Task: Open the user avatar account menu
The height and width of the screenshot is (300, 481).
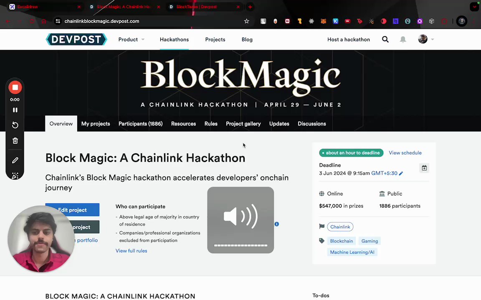Action: click(x=426, y=39)
